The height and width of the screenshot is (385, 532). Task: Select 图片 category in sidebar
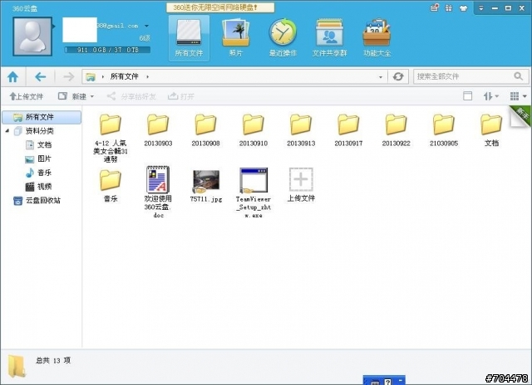pos(39,158)
